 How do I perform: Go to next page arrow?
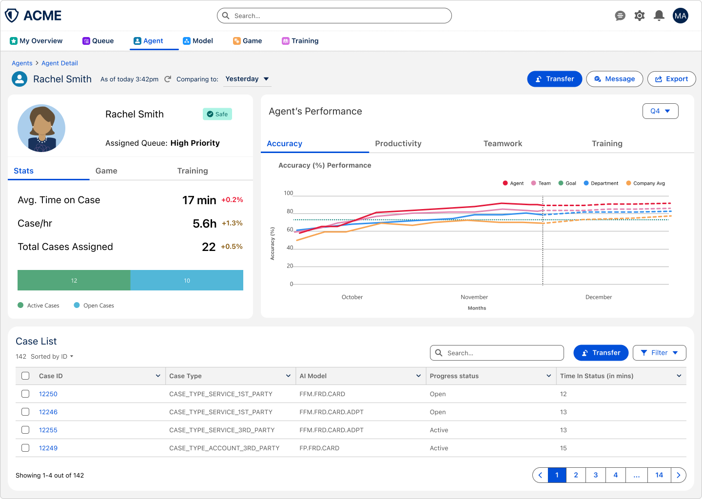point(679,475)
